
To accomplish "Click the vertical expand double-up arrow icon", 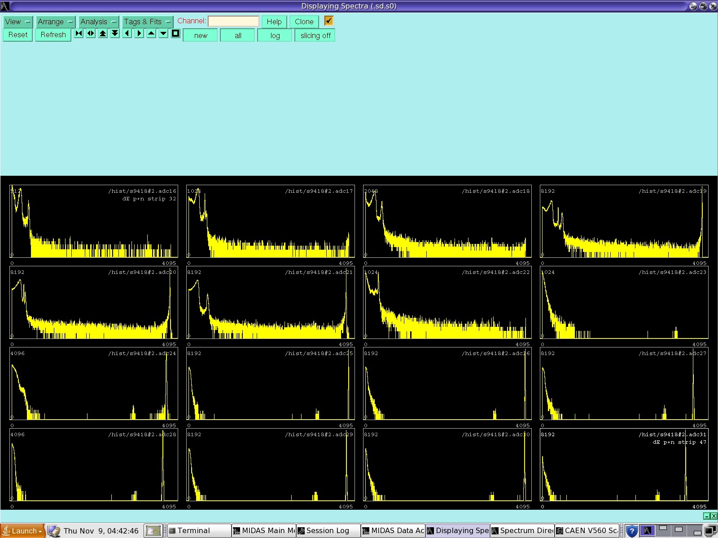I will pos(103,34).
